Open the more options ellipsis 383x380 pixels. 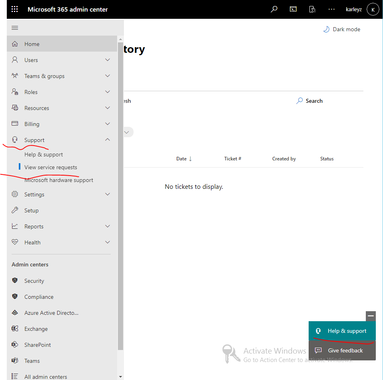coord(331,9)
